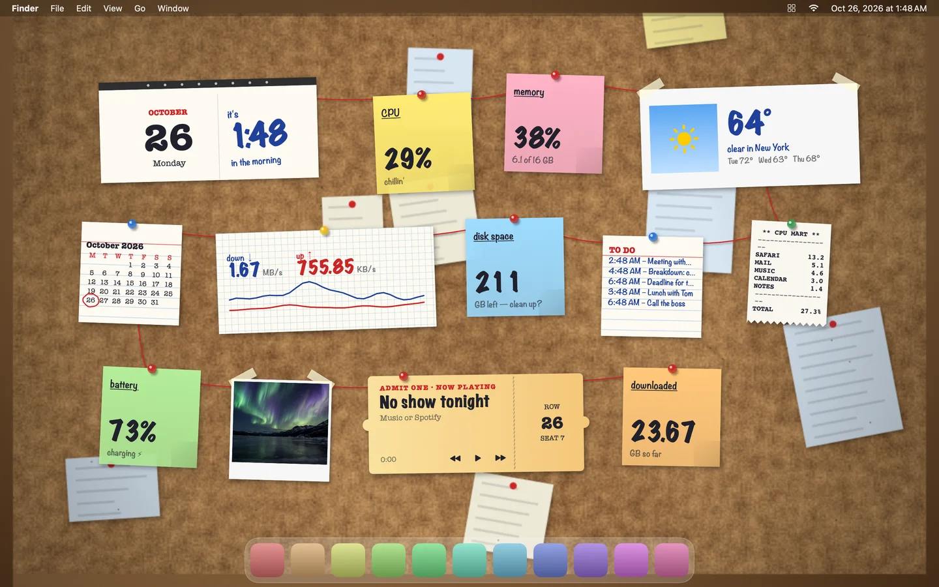
Task: Click the large 26 on the October date card
Action: pyautogui.click(x=169, y=138)
